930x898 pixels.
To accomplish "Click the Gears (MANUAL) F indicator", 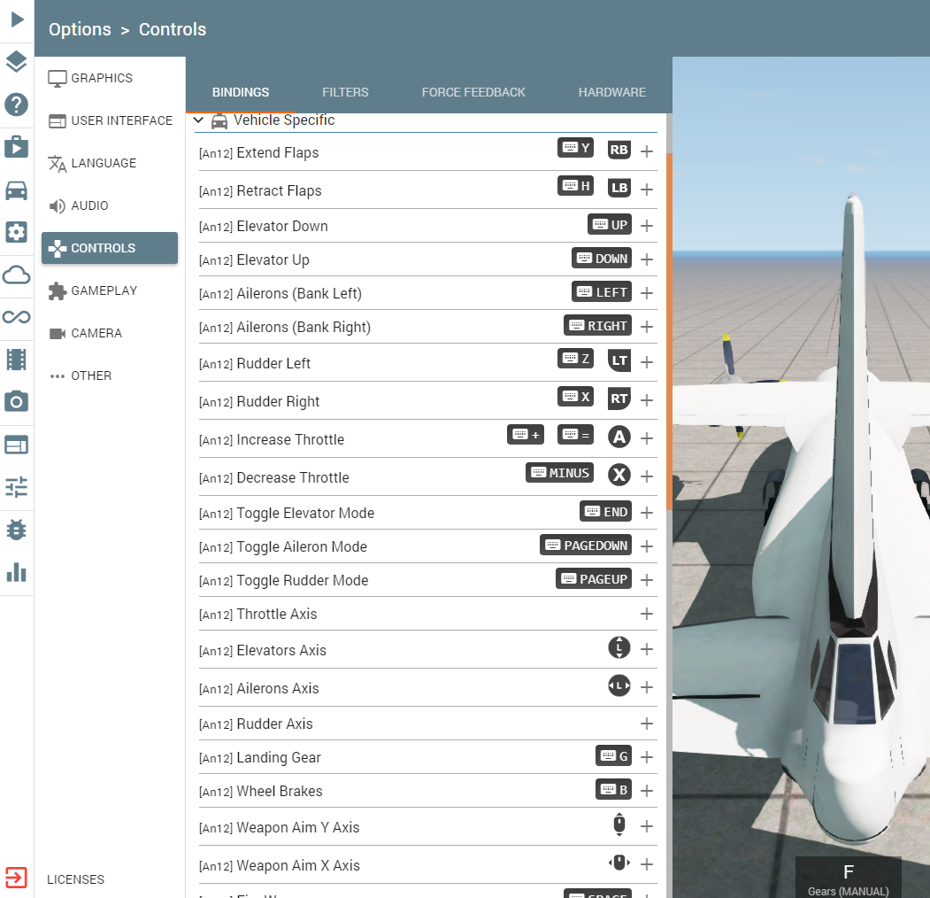I will (x=849, y=878).
